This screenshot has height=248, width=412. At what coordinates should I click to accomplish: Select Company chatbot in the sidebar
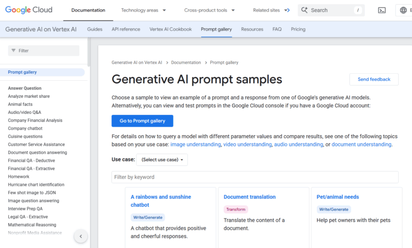point(25,128)
